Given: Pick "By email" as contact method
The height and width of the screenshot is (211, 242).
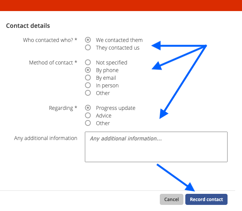Looking at the screenshot, I should coord(88,78).
